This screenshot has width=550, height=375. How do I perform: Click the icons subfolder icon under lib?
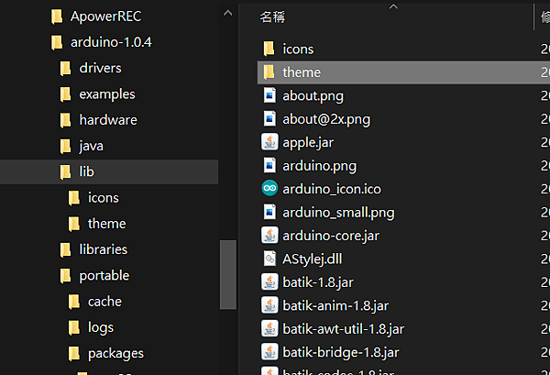coord(74,198)
